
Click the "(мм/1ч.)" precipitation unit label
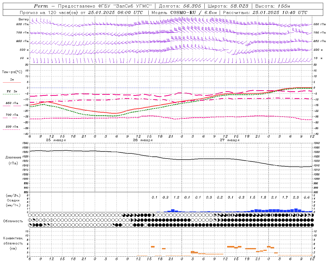click(13, 205)
